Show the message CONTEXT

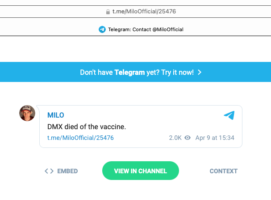223,171
